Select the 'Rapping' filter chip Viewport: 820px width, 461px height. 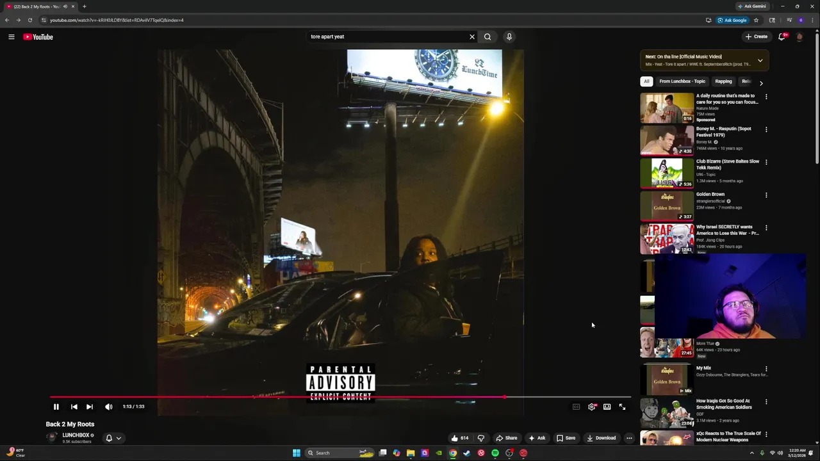click(x=723, y=81)
